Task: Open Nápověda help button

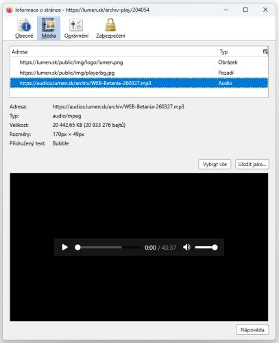Action: coord(252,330)
